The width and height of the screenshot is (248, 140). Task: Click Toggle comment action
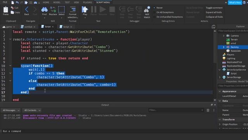point(214,8)
